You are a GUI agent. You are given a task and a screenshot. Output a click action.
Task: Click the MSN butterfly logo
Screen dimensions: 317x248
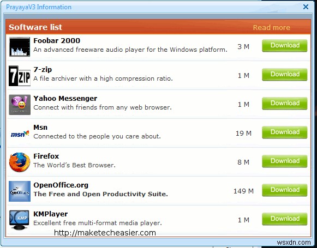20,134
